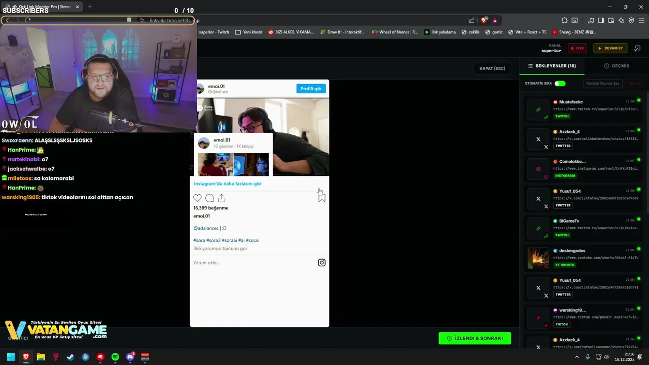The height and width of the screenshot is (365, 649).
Task: Open the Windows Start menu
Action: (11, 357)
